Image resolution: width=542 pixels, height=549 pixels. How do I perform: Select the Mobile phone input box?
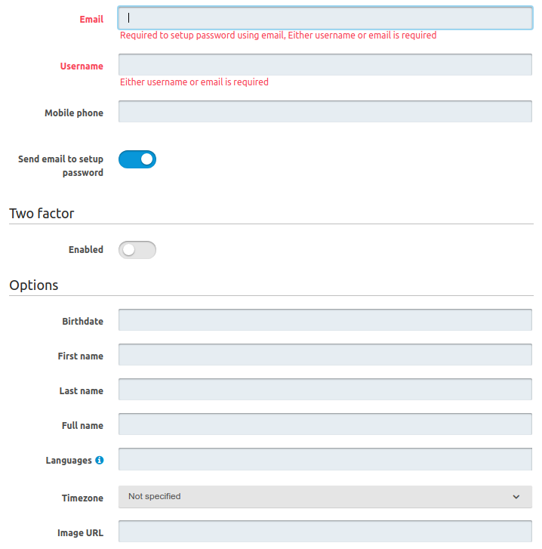point(325,112)
